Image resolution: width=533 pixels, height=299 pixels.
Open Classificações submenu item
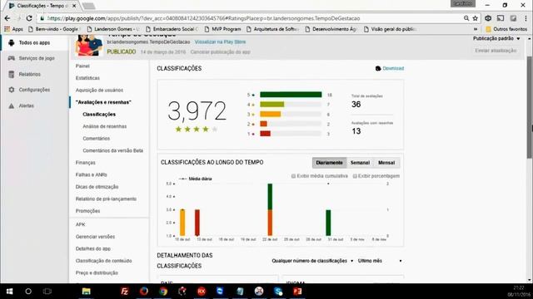pos(99,115)
